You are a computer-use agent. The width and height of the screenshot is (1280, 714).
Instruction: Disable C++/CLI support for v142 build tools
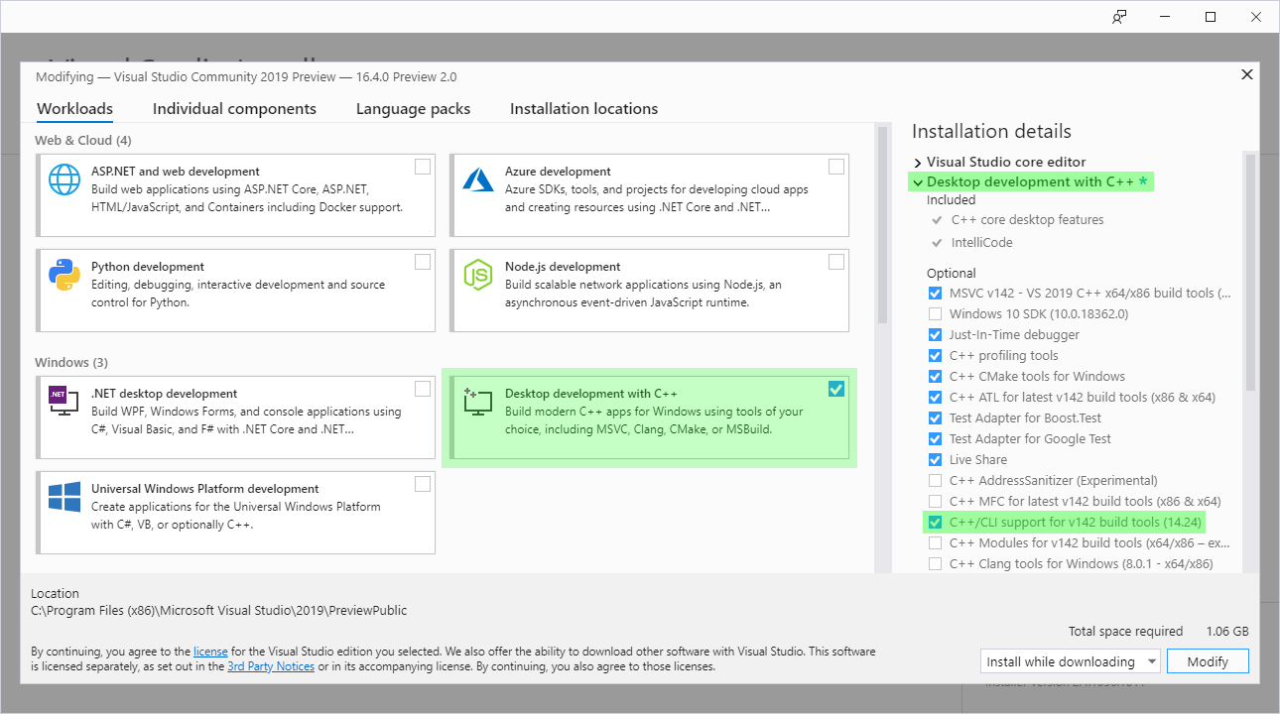[935, 523]
